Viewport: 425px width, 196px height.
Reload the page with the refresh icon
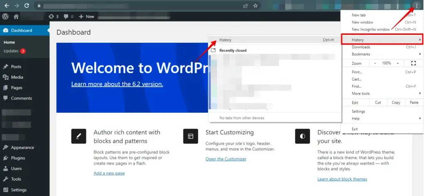pos(27,5)
